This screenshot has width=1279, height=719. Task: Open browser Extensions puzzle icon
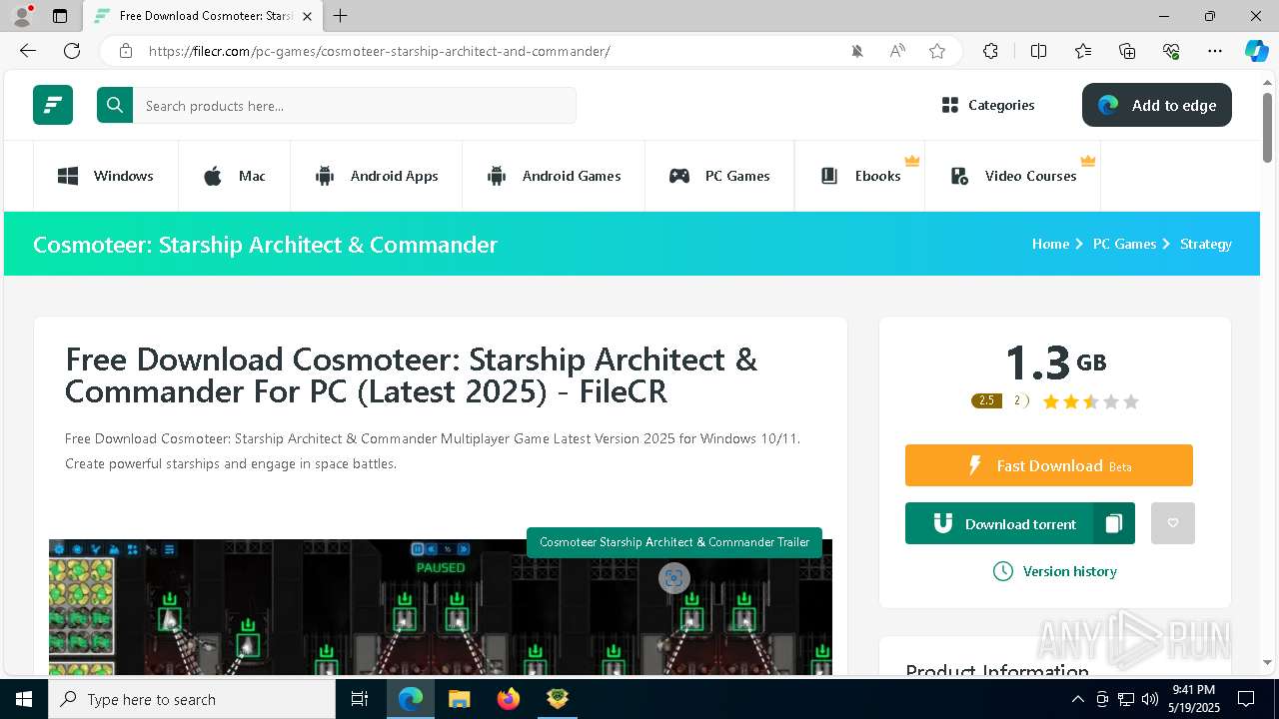click(990, 51)
